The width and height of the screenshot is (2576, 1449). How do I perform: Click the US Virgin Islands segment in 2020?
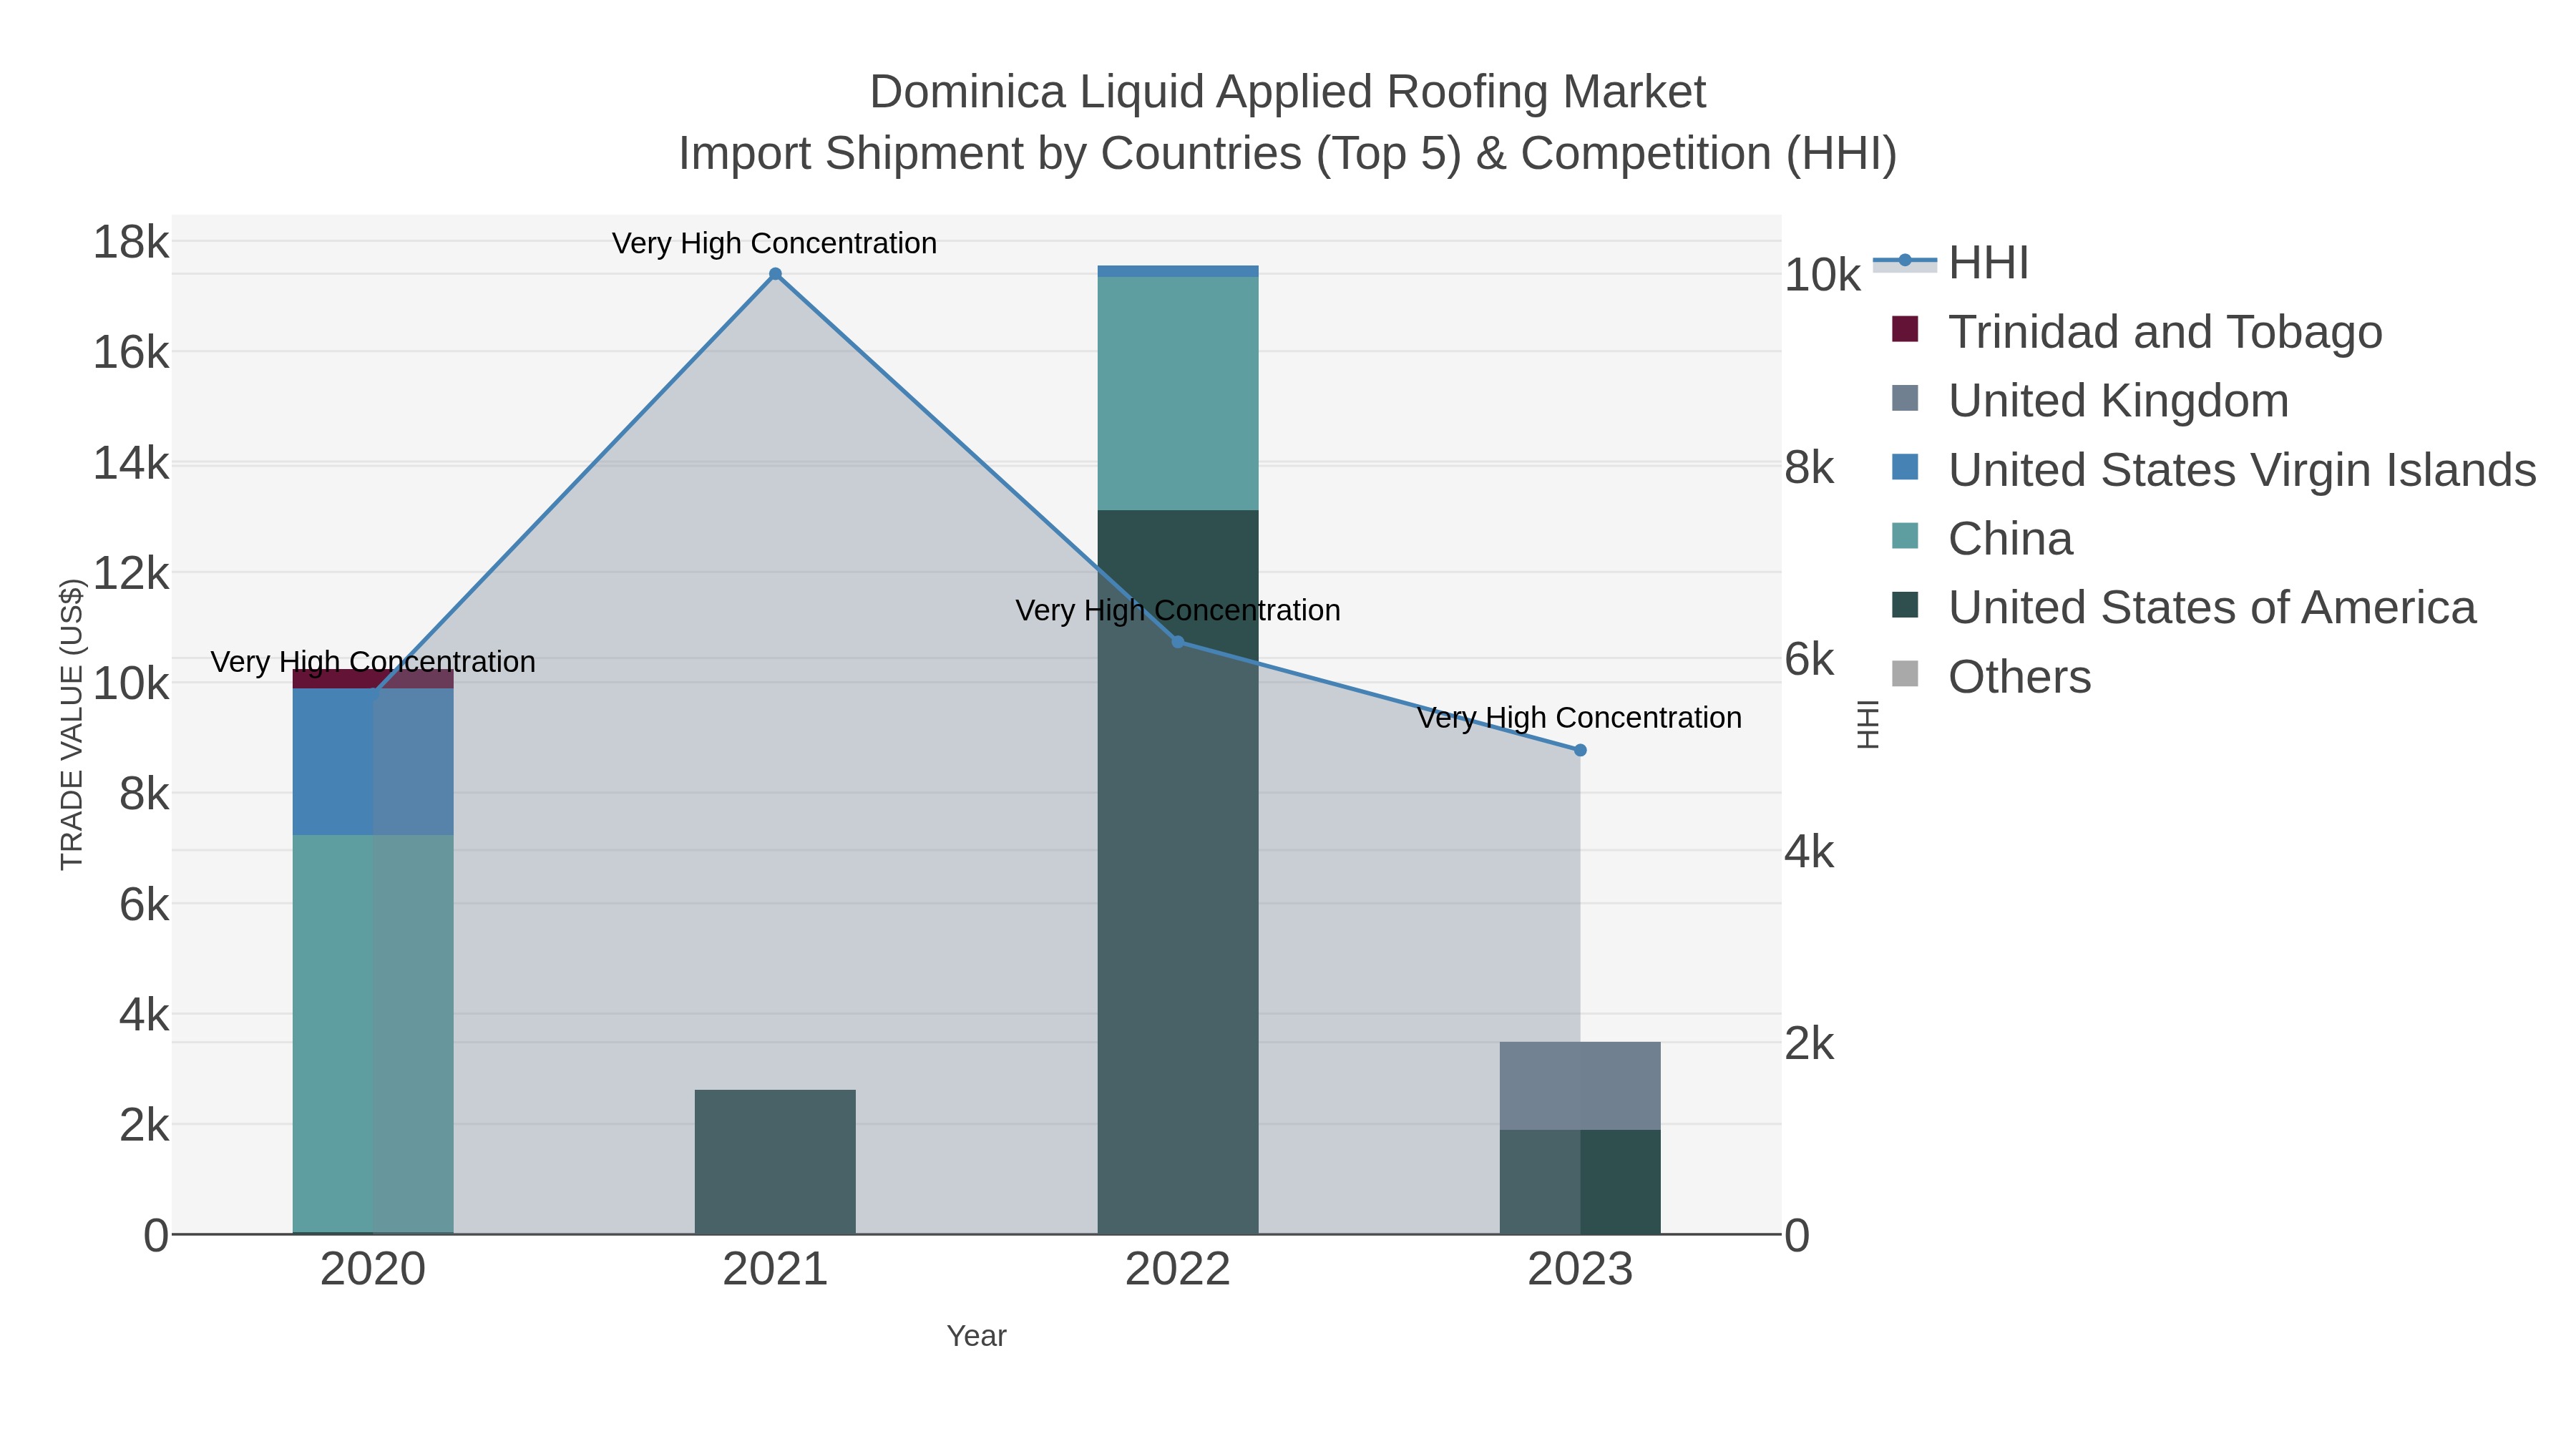[x=373, y=762]
